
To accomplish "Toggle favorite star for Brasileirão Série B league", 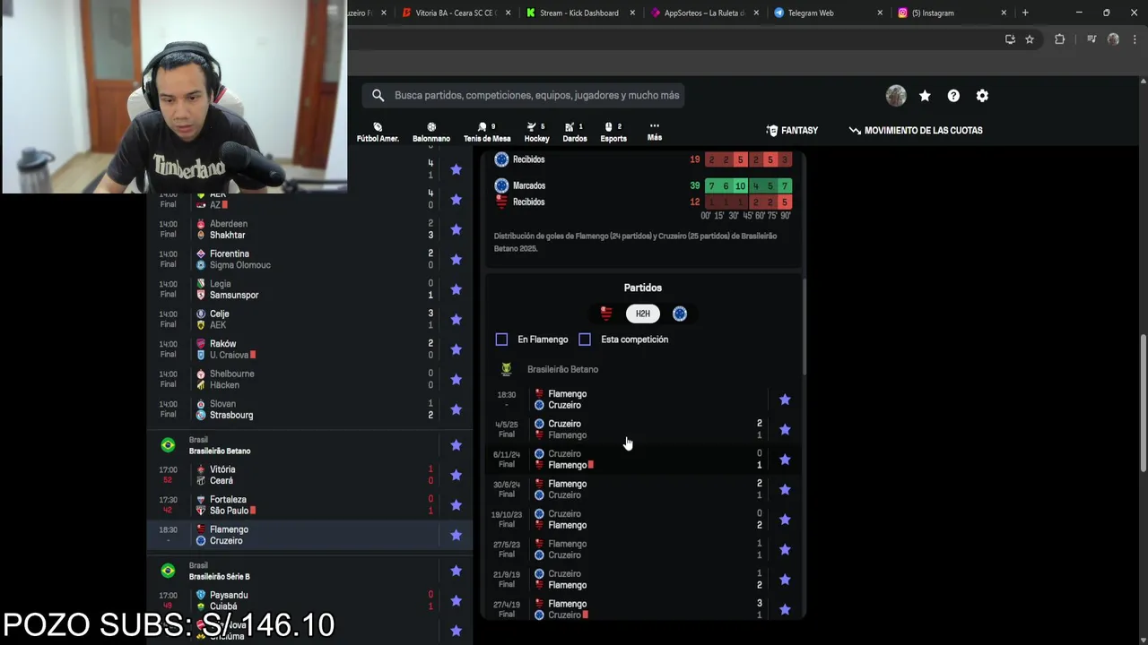I will (456, 571).
